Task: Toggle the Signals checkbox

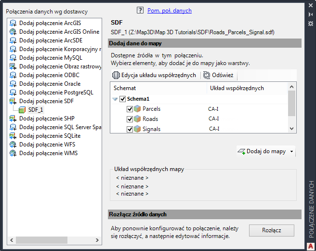Action: (130, 129)
